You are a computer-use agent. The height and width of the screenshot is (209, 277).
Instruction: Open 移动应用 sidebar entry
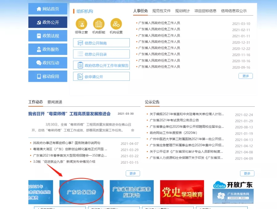pos(48,76)
